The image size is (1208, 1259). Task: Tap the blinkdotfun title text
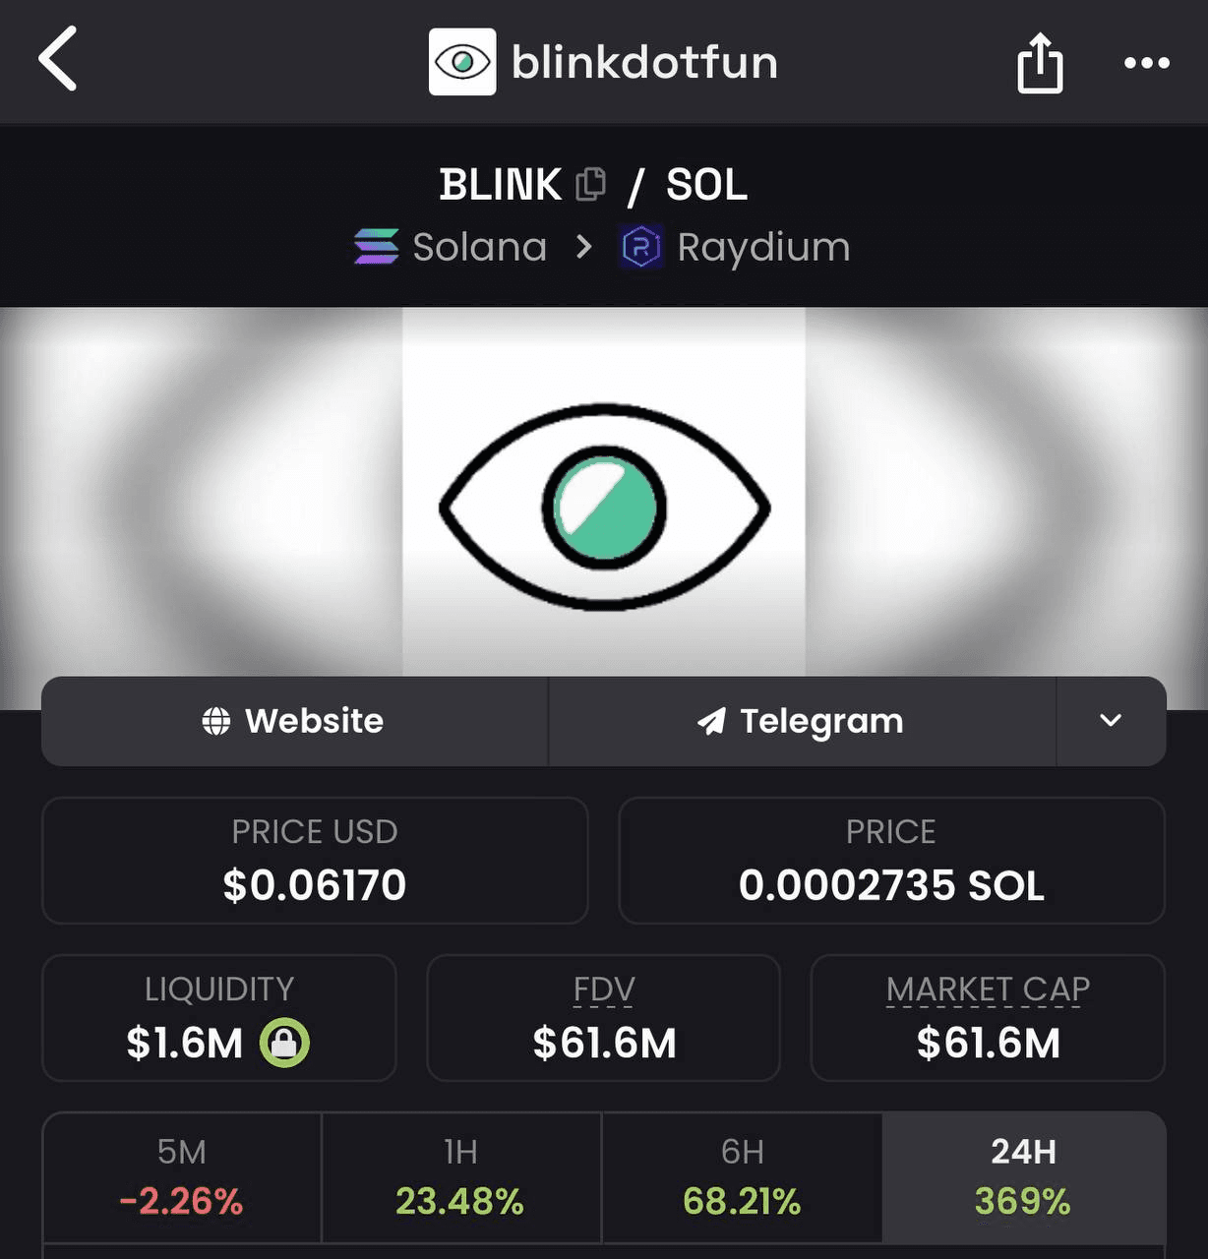click(645, 62)
